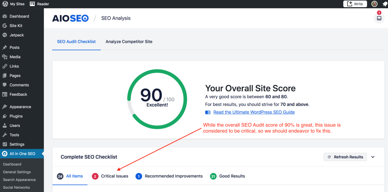
Task: Click the green 21 Good Results badge
Action: click(213, 176)
